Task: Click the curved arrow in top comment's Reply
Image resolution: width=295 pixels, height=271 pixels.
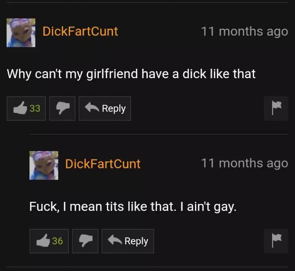Action: (x=92, y=107)
